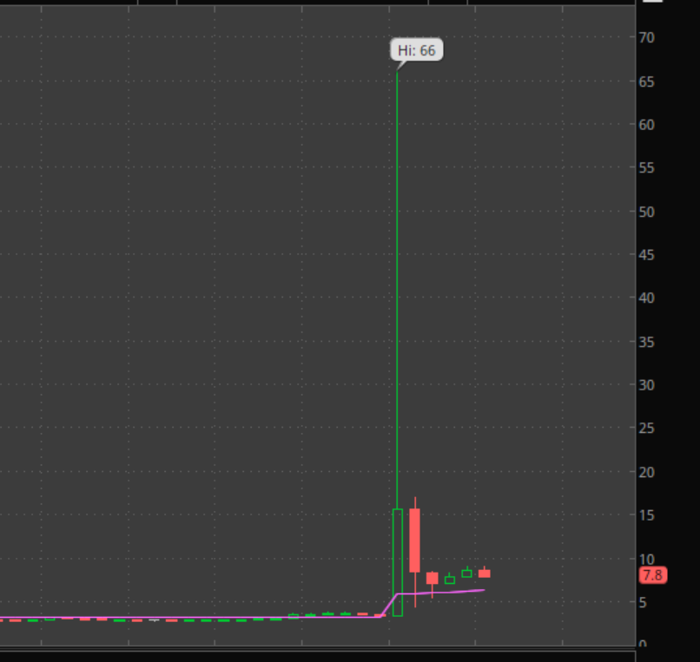Click the long green upper wick reaching 66
700x662 pixels.
click(x=397, y=290)
